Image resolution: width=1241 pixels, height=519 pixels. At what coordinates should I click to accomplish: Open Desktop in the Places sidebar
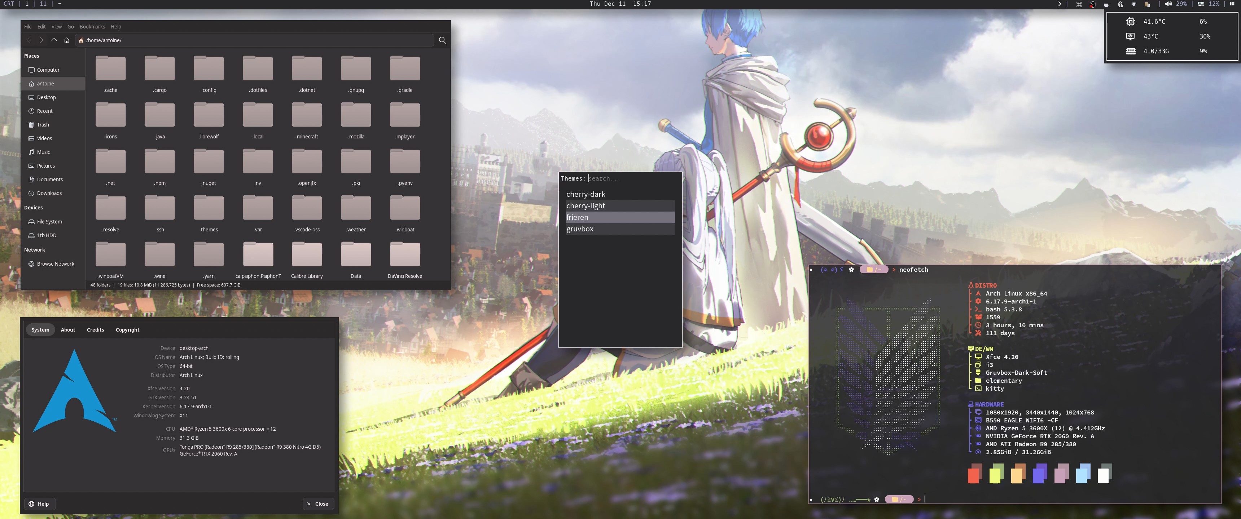click(53, 97)
